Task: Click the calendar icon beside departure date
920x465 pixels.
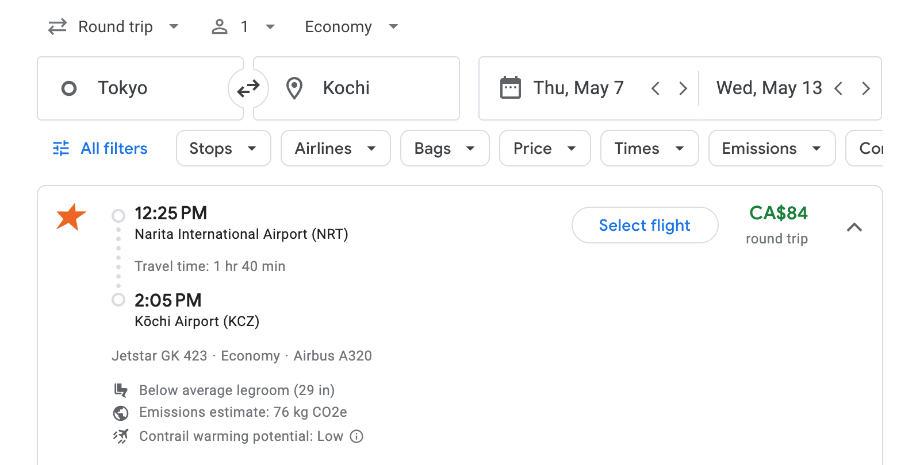Action: pos(511,87)
